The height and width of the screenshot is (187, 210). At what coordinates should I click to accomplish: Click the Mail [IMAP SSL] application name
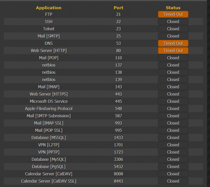pos(48,123)
